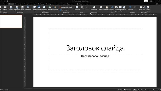
Task: Insert Дата и время (Date and Time)
Action: [116, 8]
